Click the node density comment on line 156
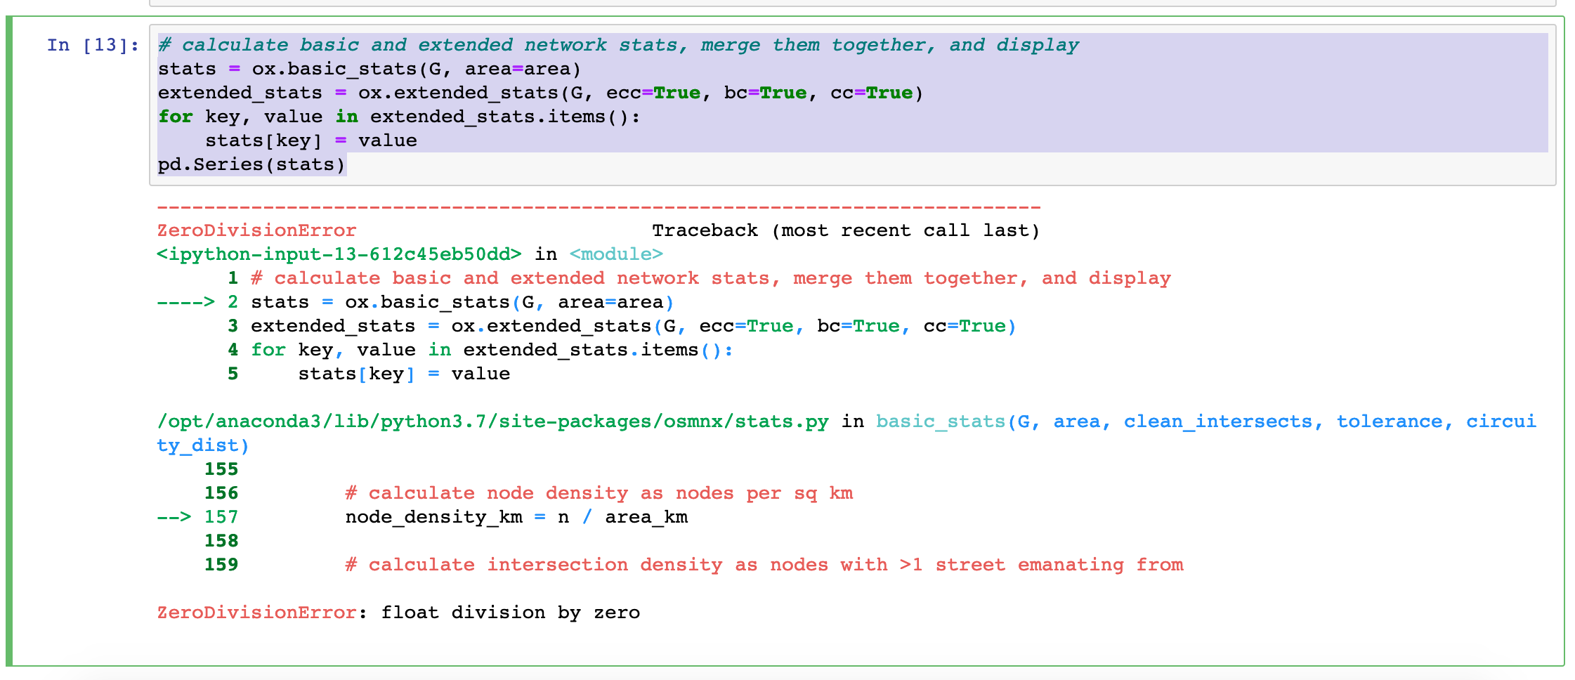The width and height of the screenshot is (1575, 680). [x=597, y=492]
